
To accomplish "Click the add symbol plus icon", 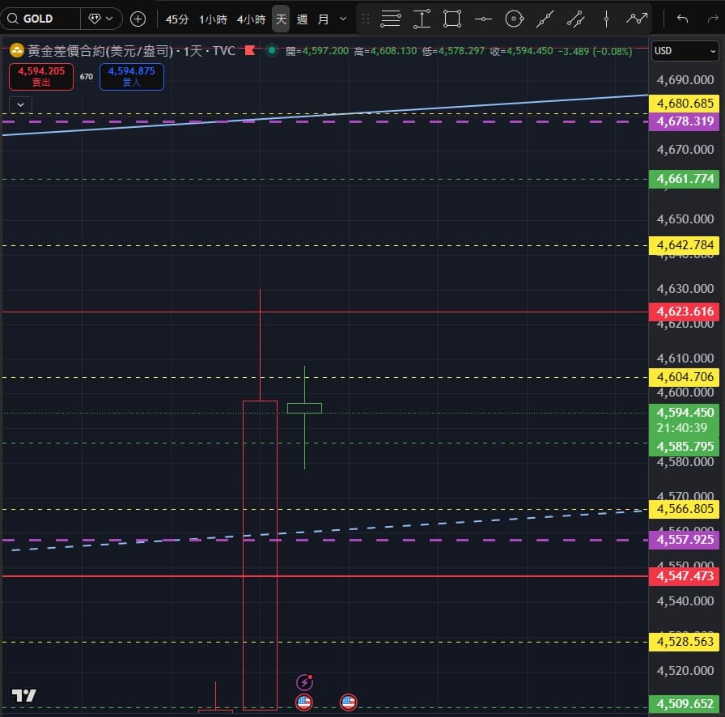I will (138, 19).
